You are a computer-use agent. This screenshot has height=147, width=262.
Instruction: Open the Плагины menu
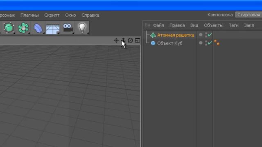(x=29, y=15)
